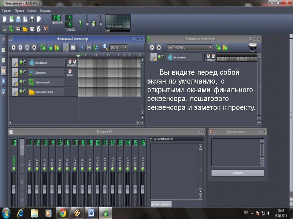Screen dimensions: 293x219
Task: Open Правка menu
Action: (x=19, y=11)
